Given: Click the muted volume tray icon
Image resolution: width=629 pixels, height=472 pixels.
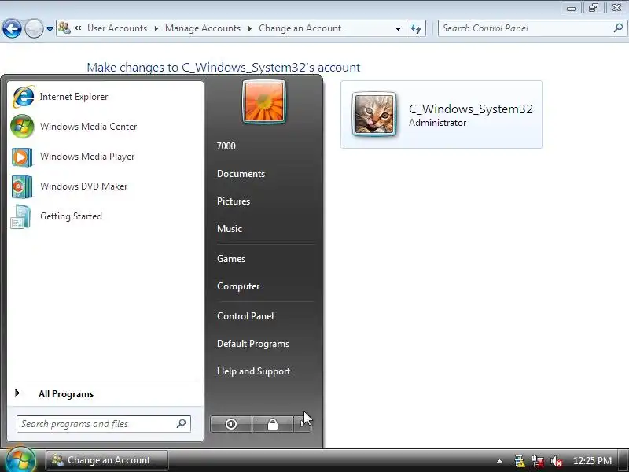Looking at the screenshot, I should point(557,461).
